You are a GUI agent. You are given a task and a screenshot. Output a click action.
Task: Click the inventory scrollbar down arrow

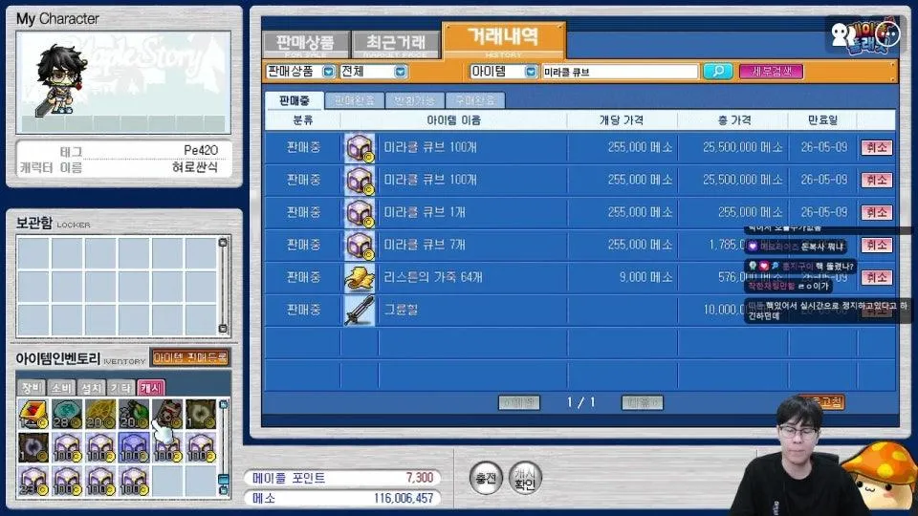click(223, 490)
